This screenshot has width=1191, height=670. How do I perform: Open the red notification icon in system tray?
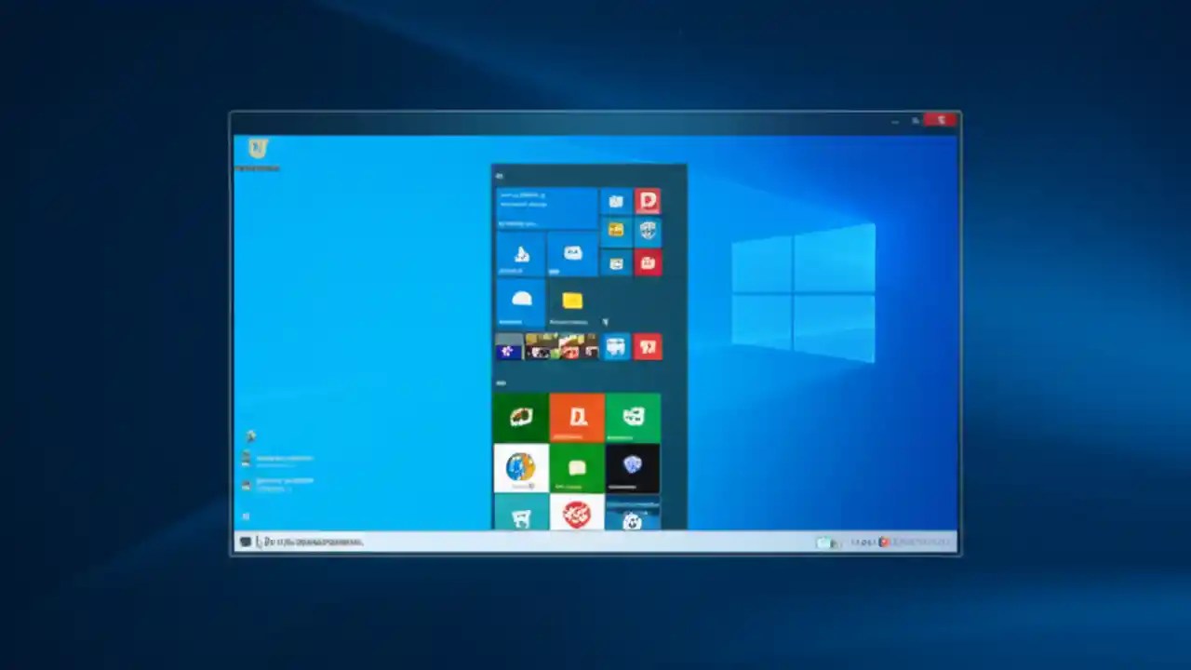coord(882,542)
